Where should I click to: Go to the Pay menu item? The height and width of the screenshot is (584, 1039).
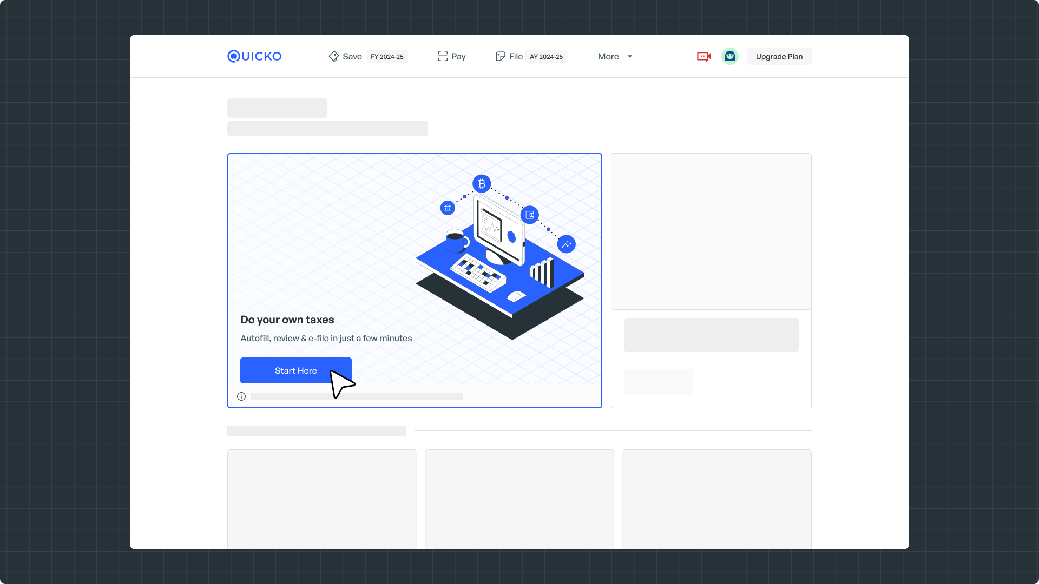pyautogui.click(x=458, y=56)
